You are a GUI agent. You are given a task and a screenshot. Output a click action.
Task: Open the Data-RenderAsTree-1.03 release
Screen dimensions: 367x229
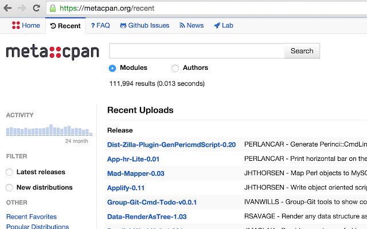click(147, 216)
